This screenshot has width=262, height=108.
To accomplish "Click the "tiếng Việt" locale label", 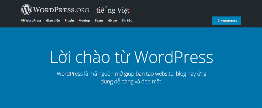I will (x=112, y=10).
